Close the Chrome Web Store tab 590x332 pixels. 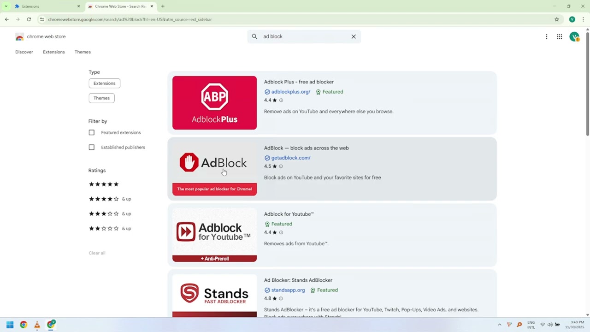pos(152,6)
